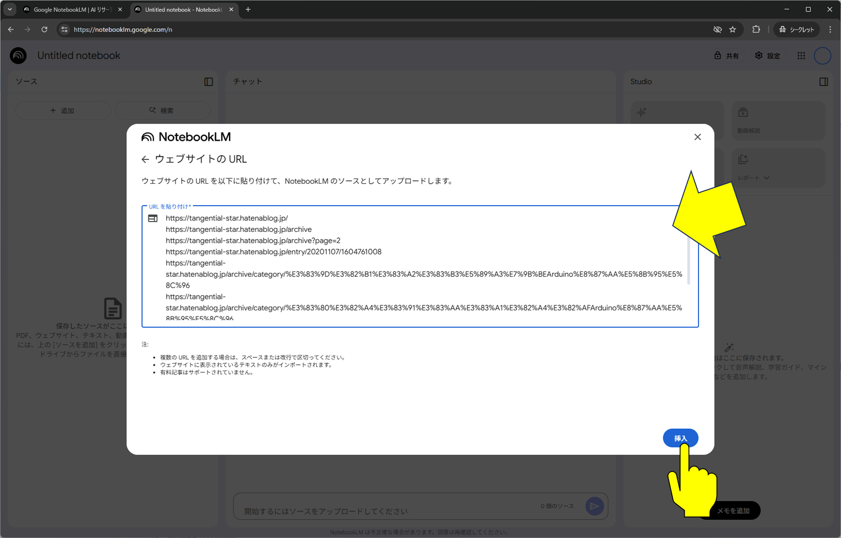Viewport: 841px width, 538px height.
Task: Open the tab search dropdown arrow
Action: 10,10
